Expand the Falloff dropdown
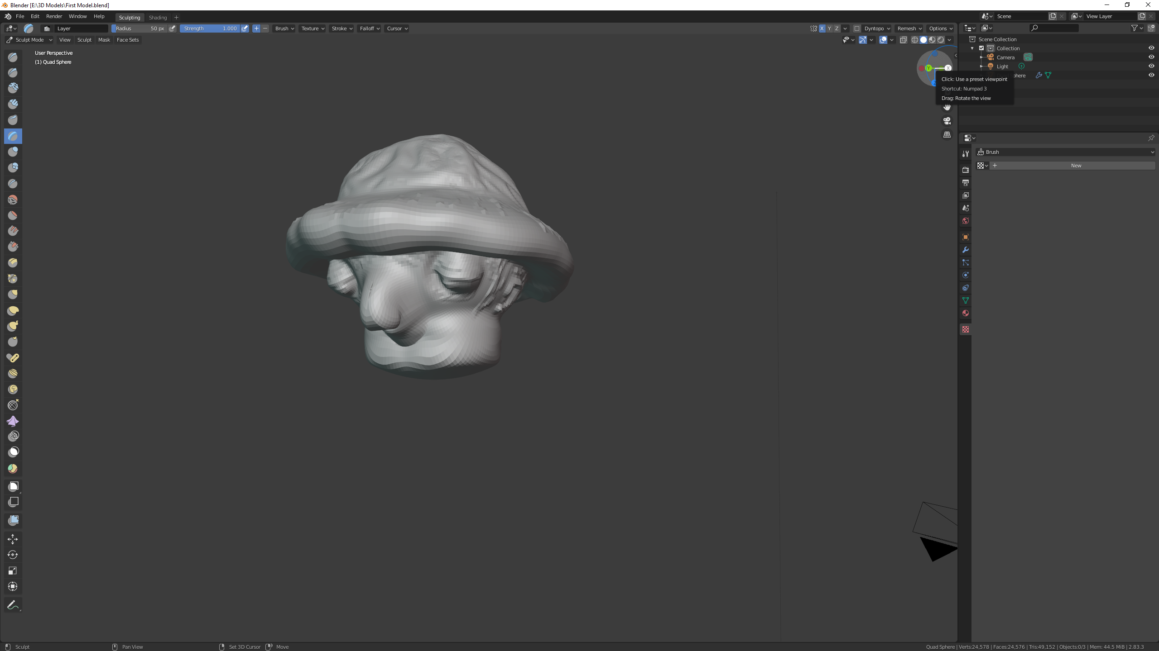Image resolution: width=1159 pixels, height=651 pixels. pyautogui.click(x=369, y=29)
